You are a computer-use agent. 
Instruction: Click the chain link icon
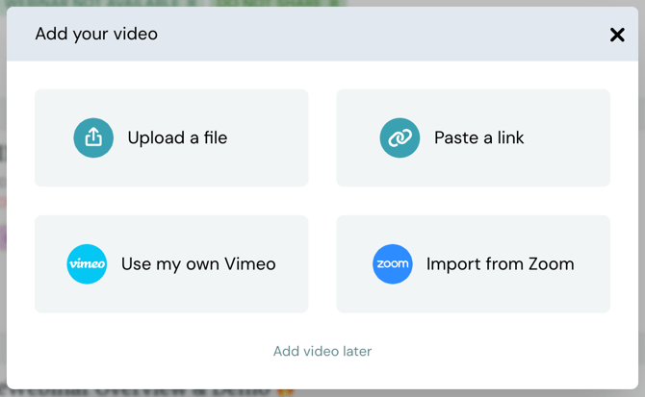(400, 138)
